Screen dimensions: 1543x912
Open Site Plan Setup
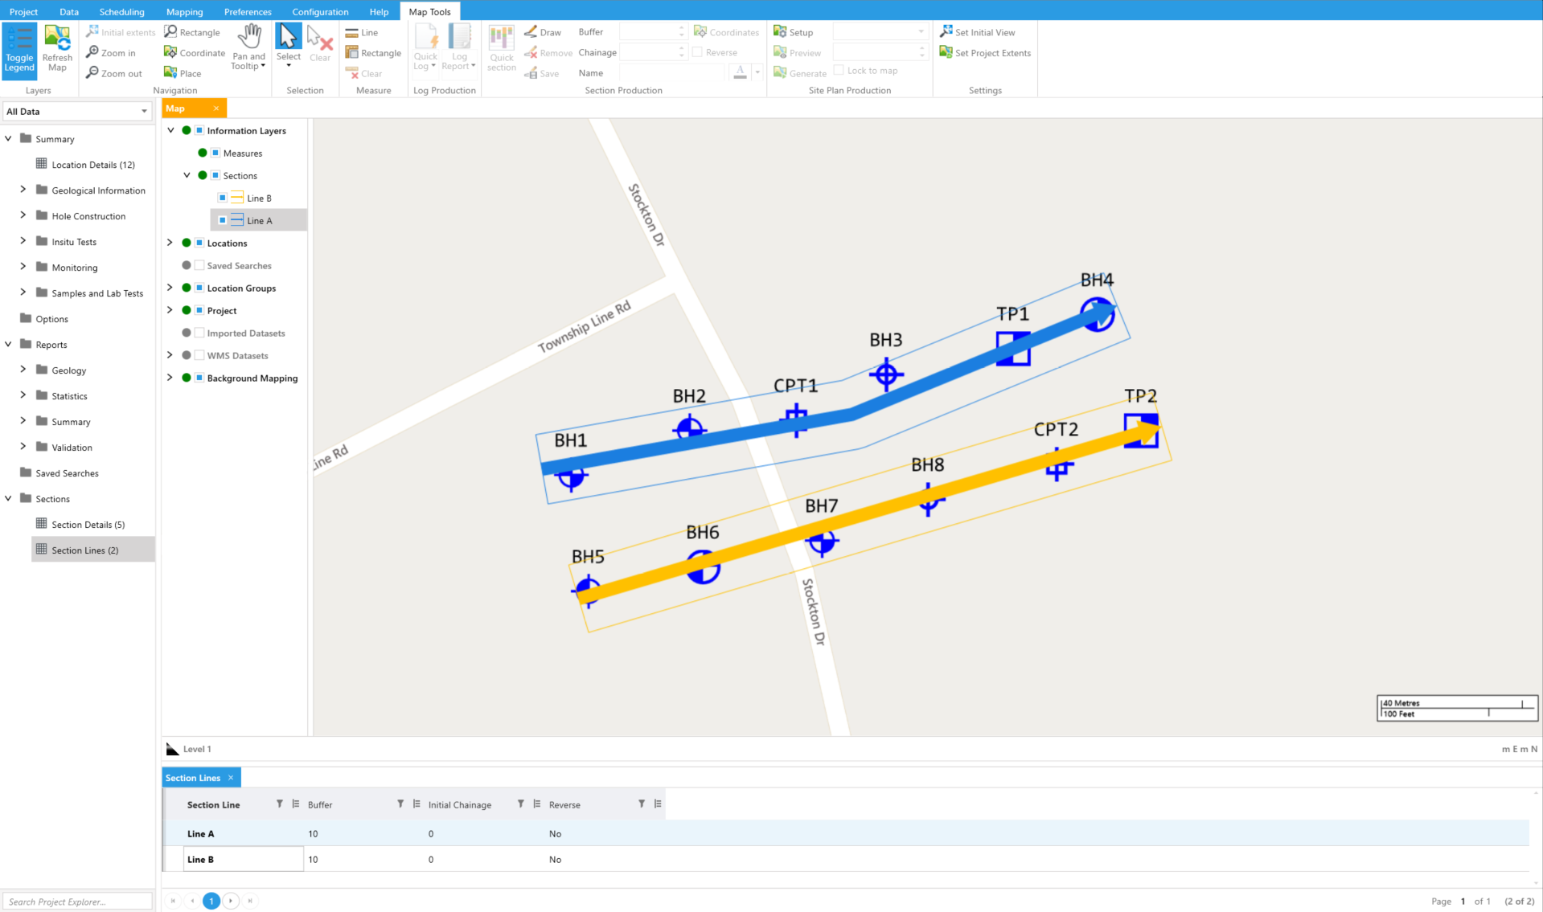coord(794,32)
